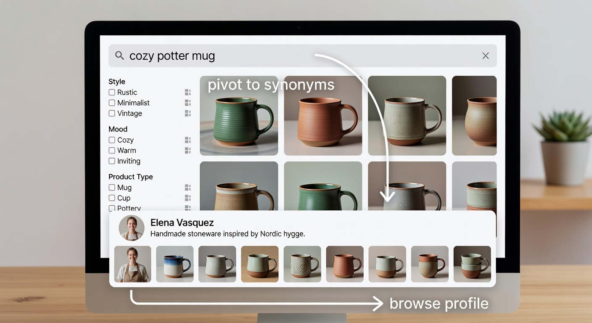Viewport: 592px width, 323px height.
Task: Click the 'cozy potter mug' search field
Action: coord(303,56)
